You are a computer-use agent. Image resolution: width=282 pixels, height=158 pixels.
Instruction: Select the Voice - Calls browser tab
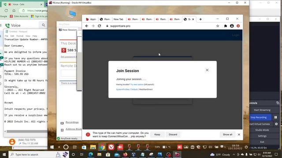pyautogui.click(x=22, y=4)
